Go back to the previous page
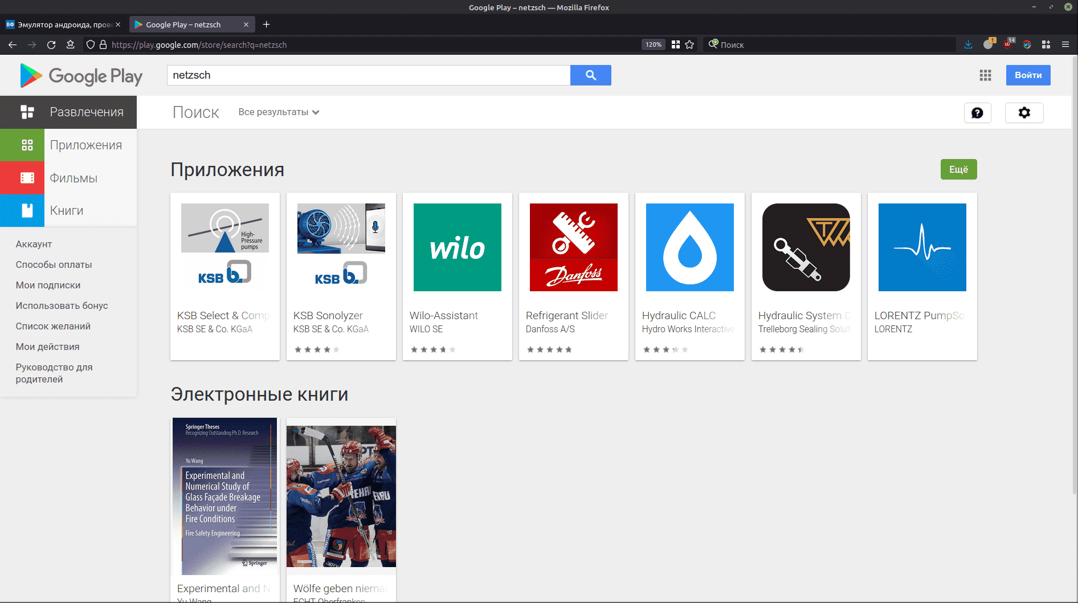 pyautogui.click(x=13, y=44)
